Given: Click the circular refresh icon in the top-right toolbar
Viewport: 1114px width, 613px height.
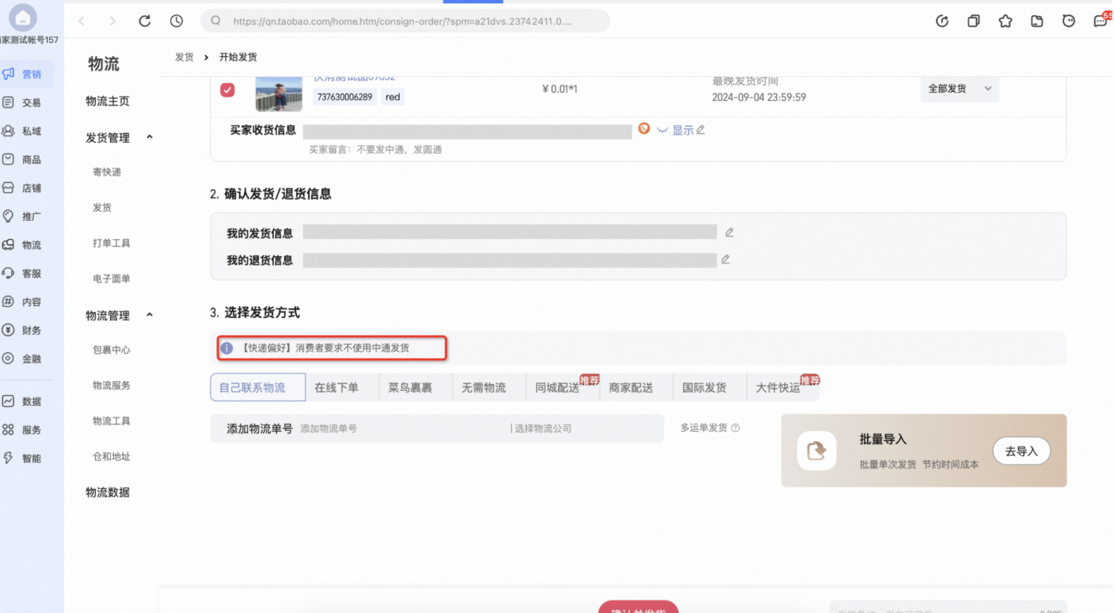Looking at the screenshot, I should click(942, 21).
